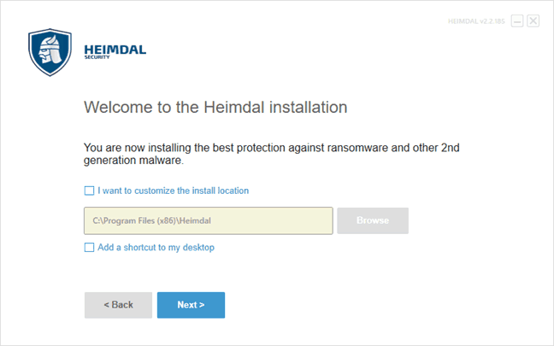Click the Heimdal shield logo

50,52
